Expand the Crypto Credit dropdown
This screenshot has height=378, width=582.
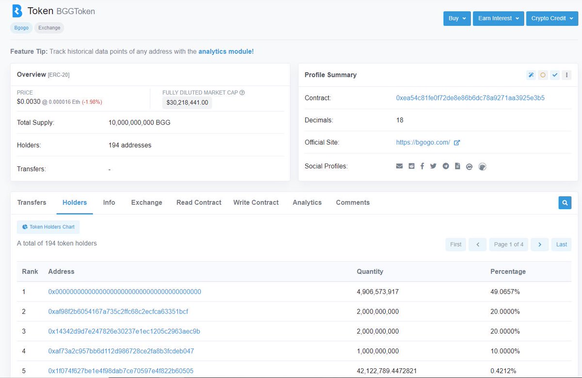coord(551,18)
